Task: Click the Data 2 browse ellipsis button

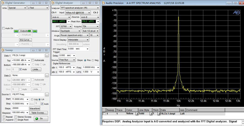Action: coord(47,75)
